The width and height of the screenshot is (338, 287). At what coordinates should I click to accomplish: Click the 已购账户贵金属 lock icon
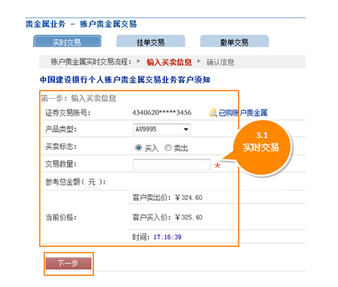pyautogui.click(x=213, y=112)
